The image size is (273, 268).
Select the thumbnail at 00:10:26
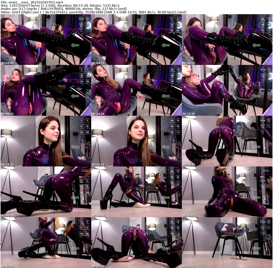point(136,90)
